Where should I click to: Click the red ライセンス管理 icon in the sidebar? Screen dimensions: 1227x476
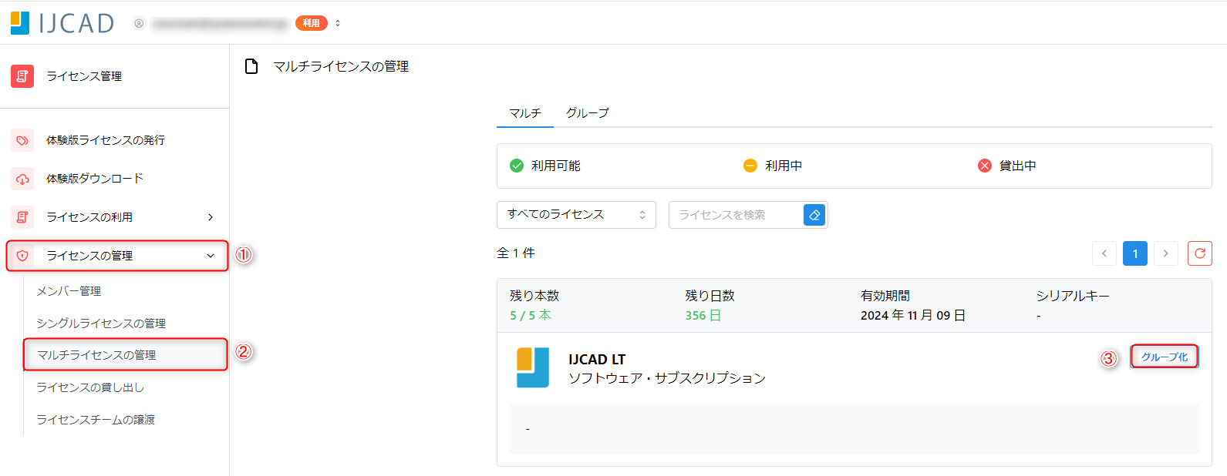[x=22, y=76]
